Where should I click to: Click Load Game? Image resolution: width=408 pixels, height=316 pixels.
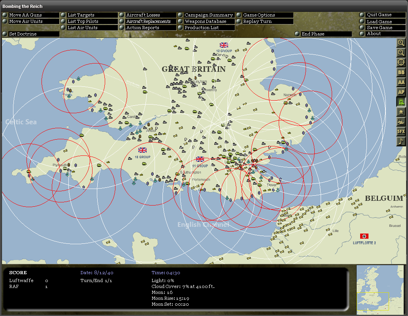coord(383,22)
